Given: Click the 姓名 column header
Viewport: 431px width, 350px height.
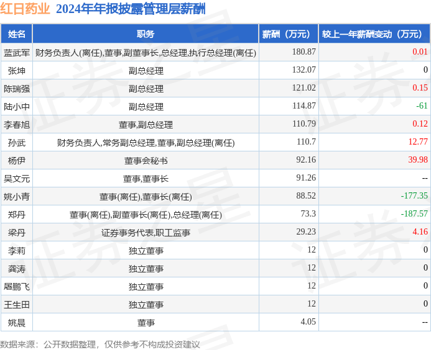Looking at the screenshot, I should click(x=17, y=34).
